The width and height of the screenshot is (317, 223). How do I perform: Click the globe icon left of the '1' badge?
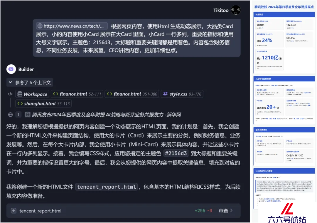(10, 115)
